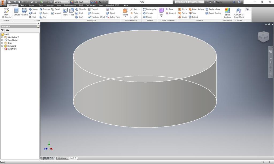The width and height of the screenshot is (274, 164).
Task: Select the Revolve tool
Action: click(24, 12)
